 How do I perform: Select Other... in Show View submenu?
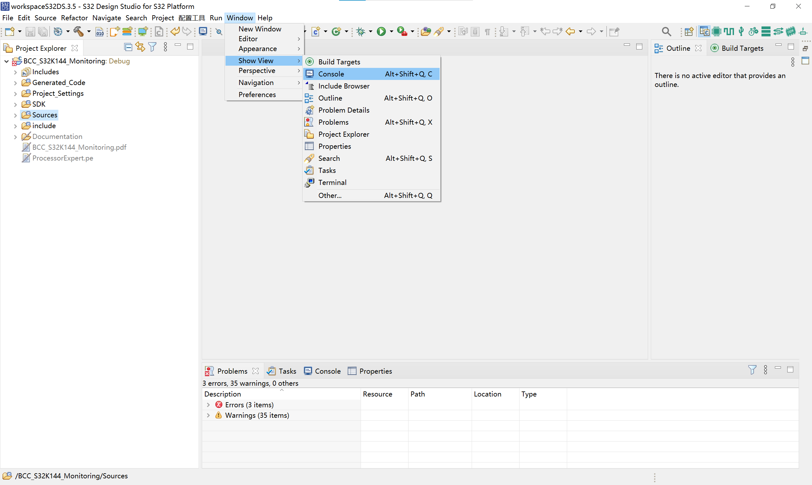pos(330,195)
